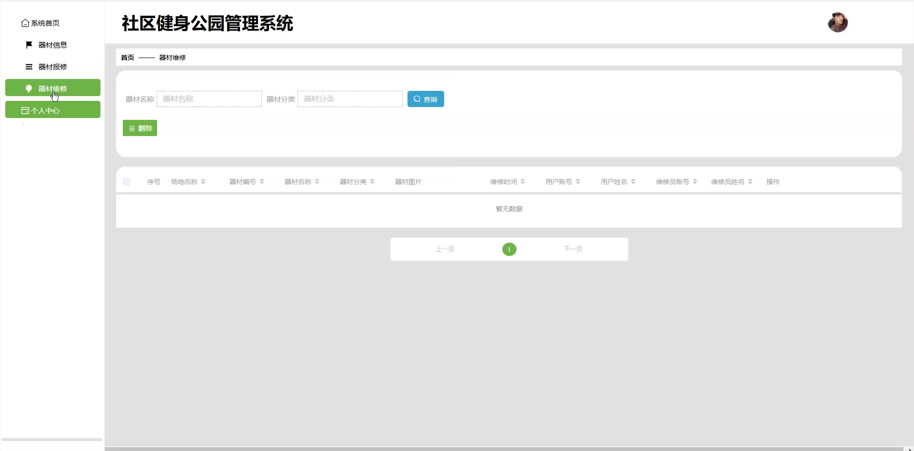Sort table by 器材分类 column
The height and width of the screenshot is (451, 914).
coord(372,182)
